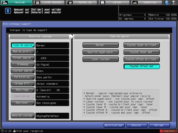
Task: Select Normal paper type
Action: tap(101, 45)
